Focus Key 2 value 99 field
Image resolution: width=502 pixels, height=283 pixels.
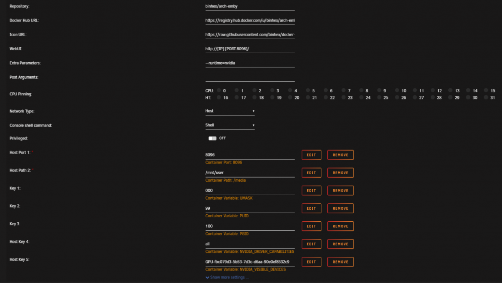(249, 208)
